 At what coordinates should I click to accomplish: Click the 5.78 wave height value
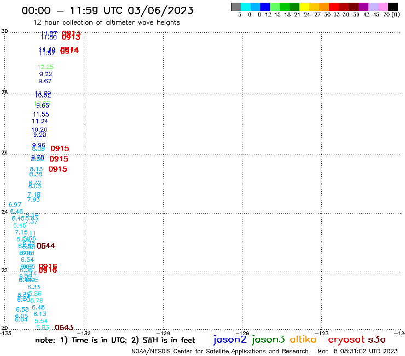coord(37,301)
